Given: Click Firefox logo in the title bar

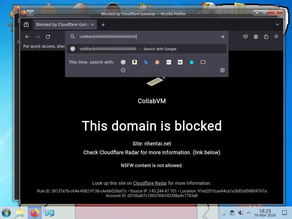Looking at the screenshot, I should click(23, 13).
